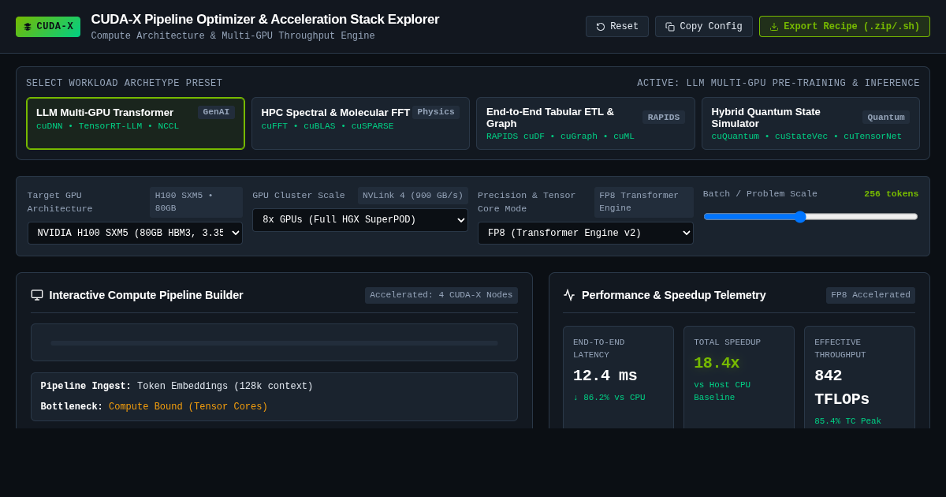Click the FP8 Accelerated badge
This screenshot has width=946, height=497.
click(x=870, y=295)
